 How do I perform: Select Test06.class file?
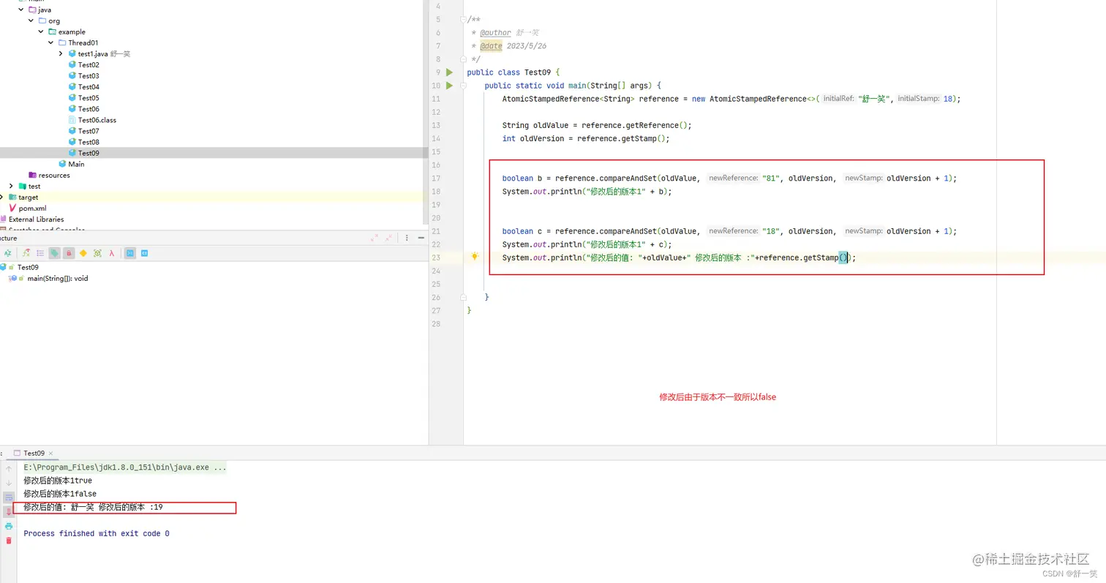[97, 120]
